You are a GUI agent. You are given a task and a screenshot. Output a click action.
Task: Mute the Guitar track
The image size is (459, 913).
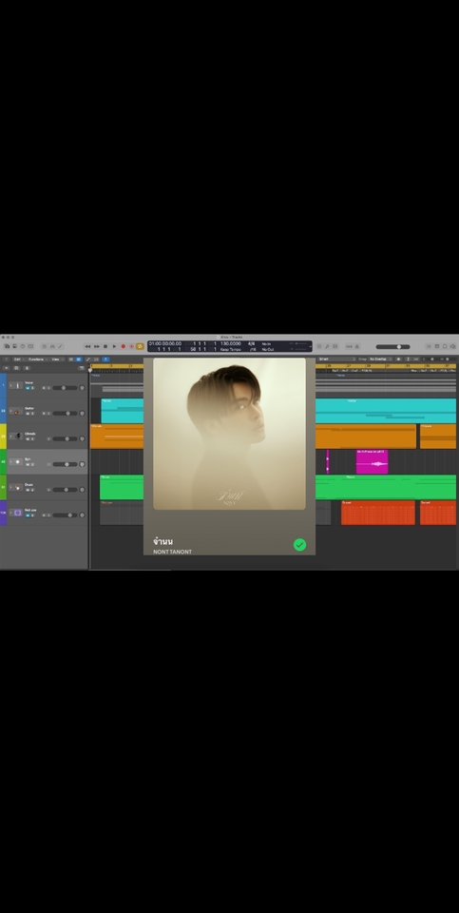28,414
